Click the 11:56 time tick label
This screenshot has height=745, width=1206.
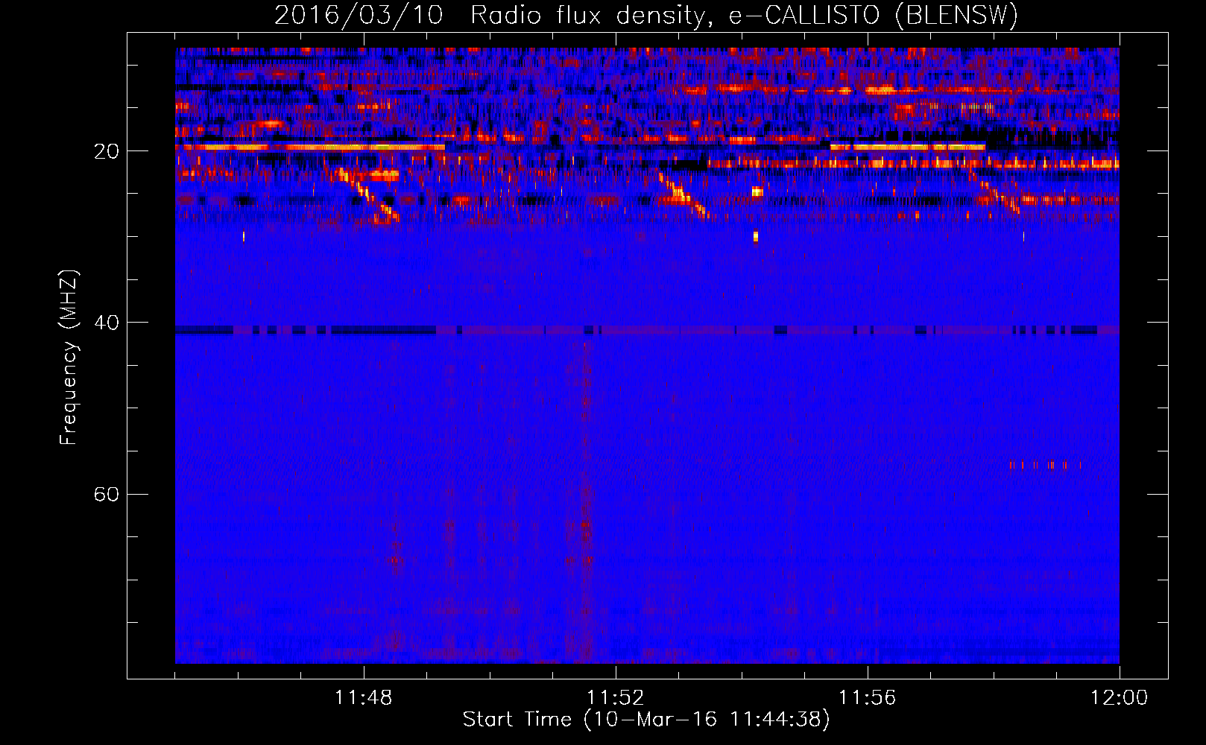click(x=868, y=698)
